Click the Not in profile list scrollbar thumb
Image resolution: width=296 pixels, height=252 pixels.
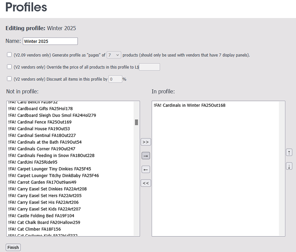point(137,122)
